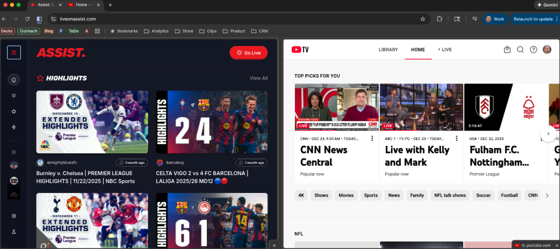Click Relaunch to update
The image size is (560, 249).
point(534,19)
